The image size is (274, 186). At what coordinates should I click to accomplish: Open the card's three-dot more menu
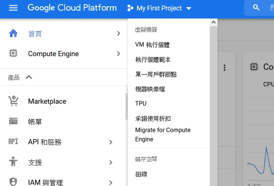[x=224, y=68]
